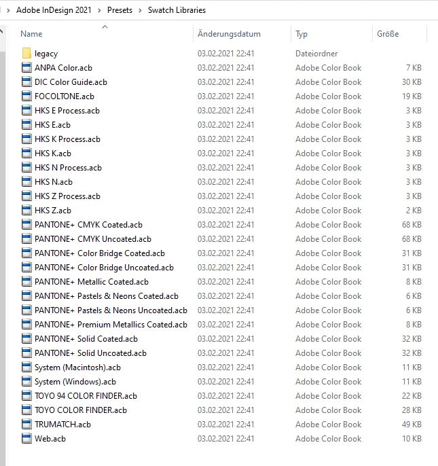Click the 68 KB size of PANTONE+ CMYK Coated
Viewport: 438px width, 466px height.
[x=412, y=225]
